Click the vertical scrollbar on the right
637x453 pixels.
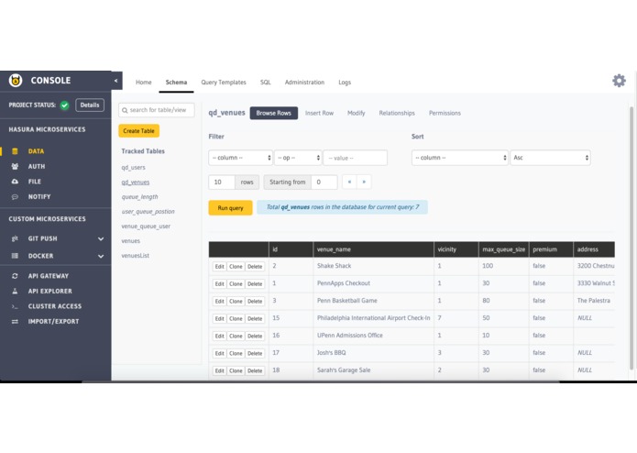coord(632,238)
